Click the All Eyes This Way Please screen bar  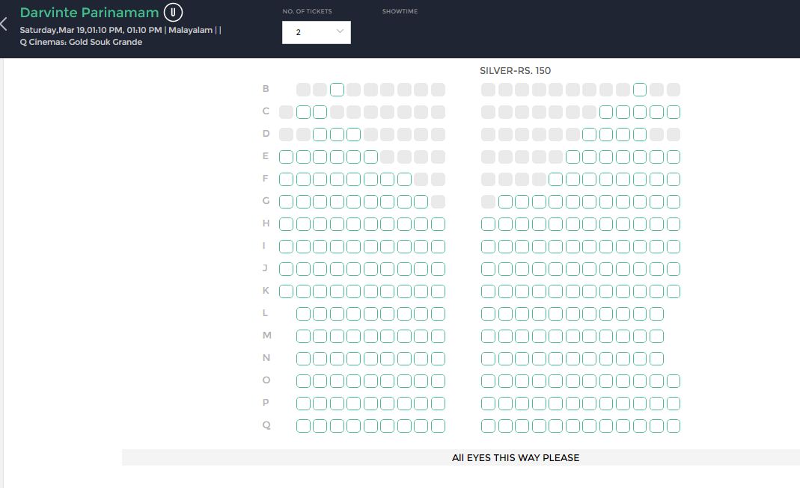(515, 457)
